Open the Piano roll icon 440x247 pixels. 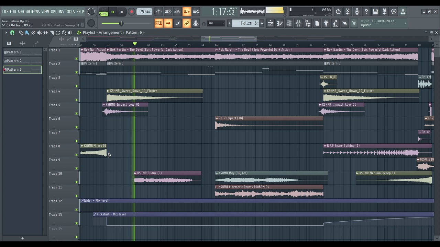pos(279,23)
